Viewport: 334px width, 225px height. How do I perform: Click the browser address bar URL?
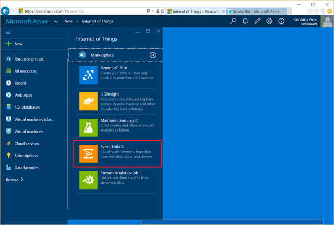[x=54, y=11]
